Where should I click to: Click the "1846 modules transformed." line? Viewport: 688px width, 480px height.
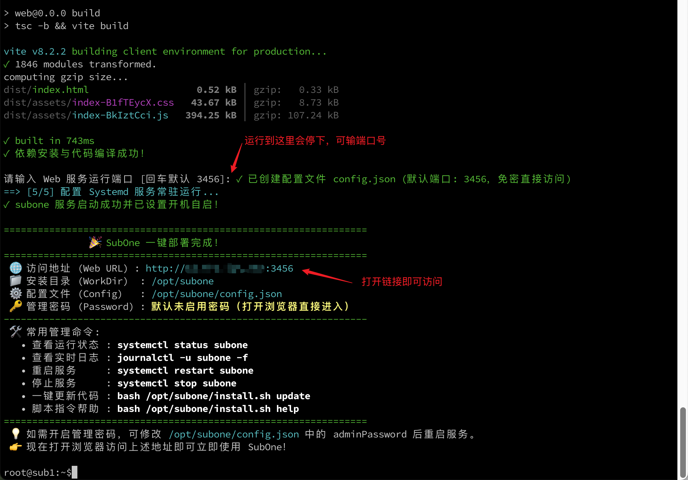pos(80,64)
